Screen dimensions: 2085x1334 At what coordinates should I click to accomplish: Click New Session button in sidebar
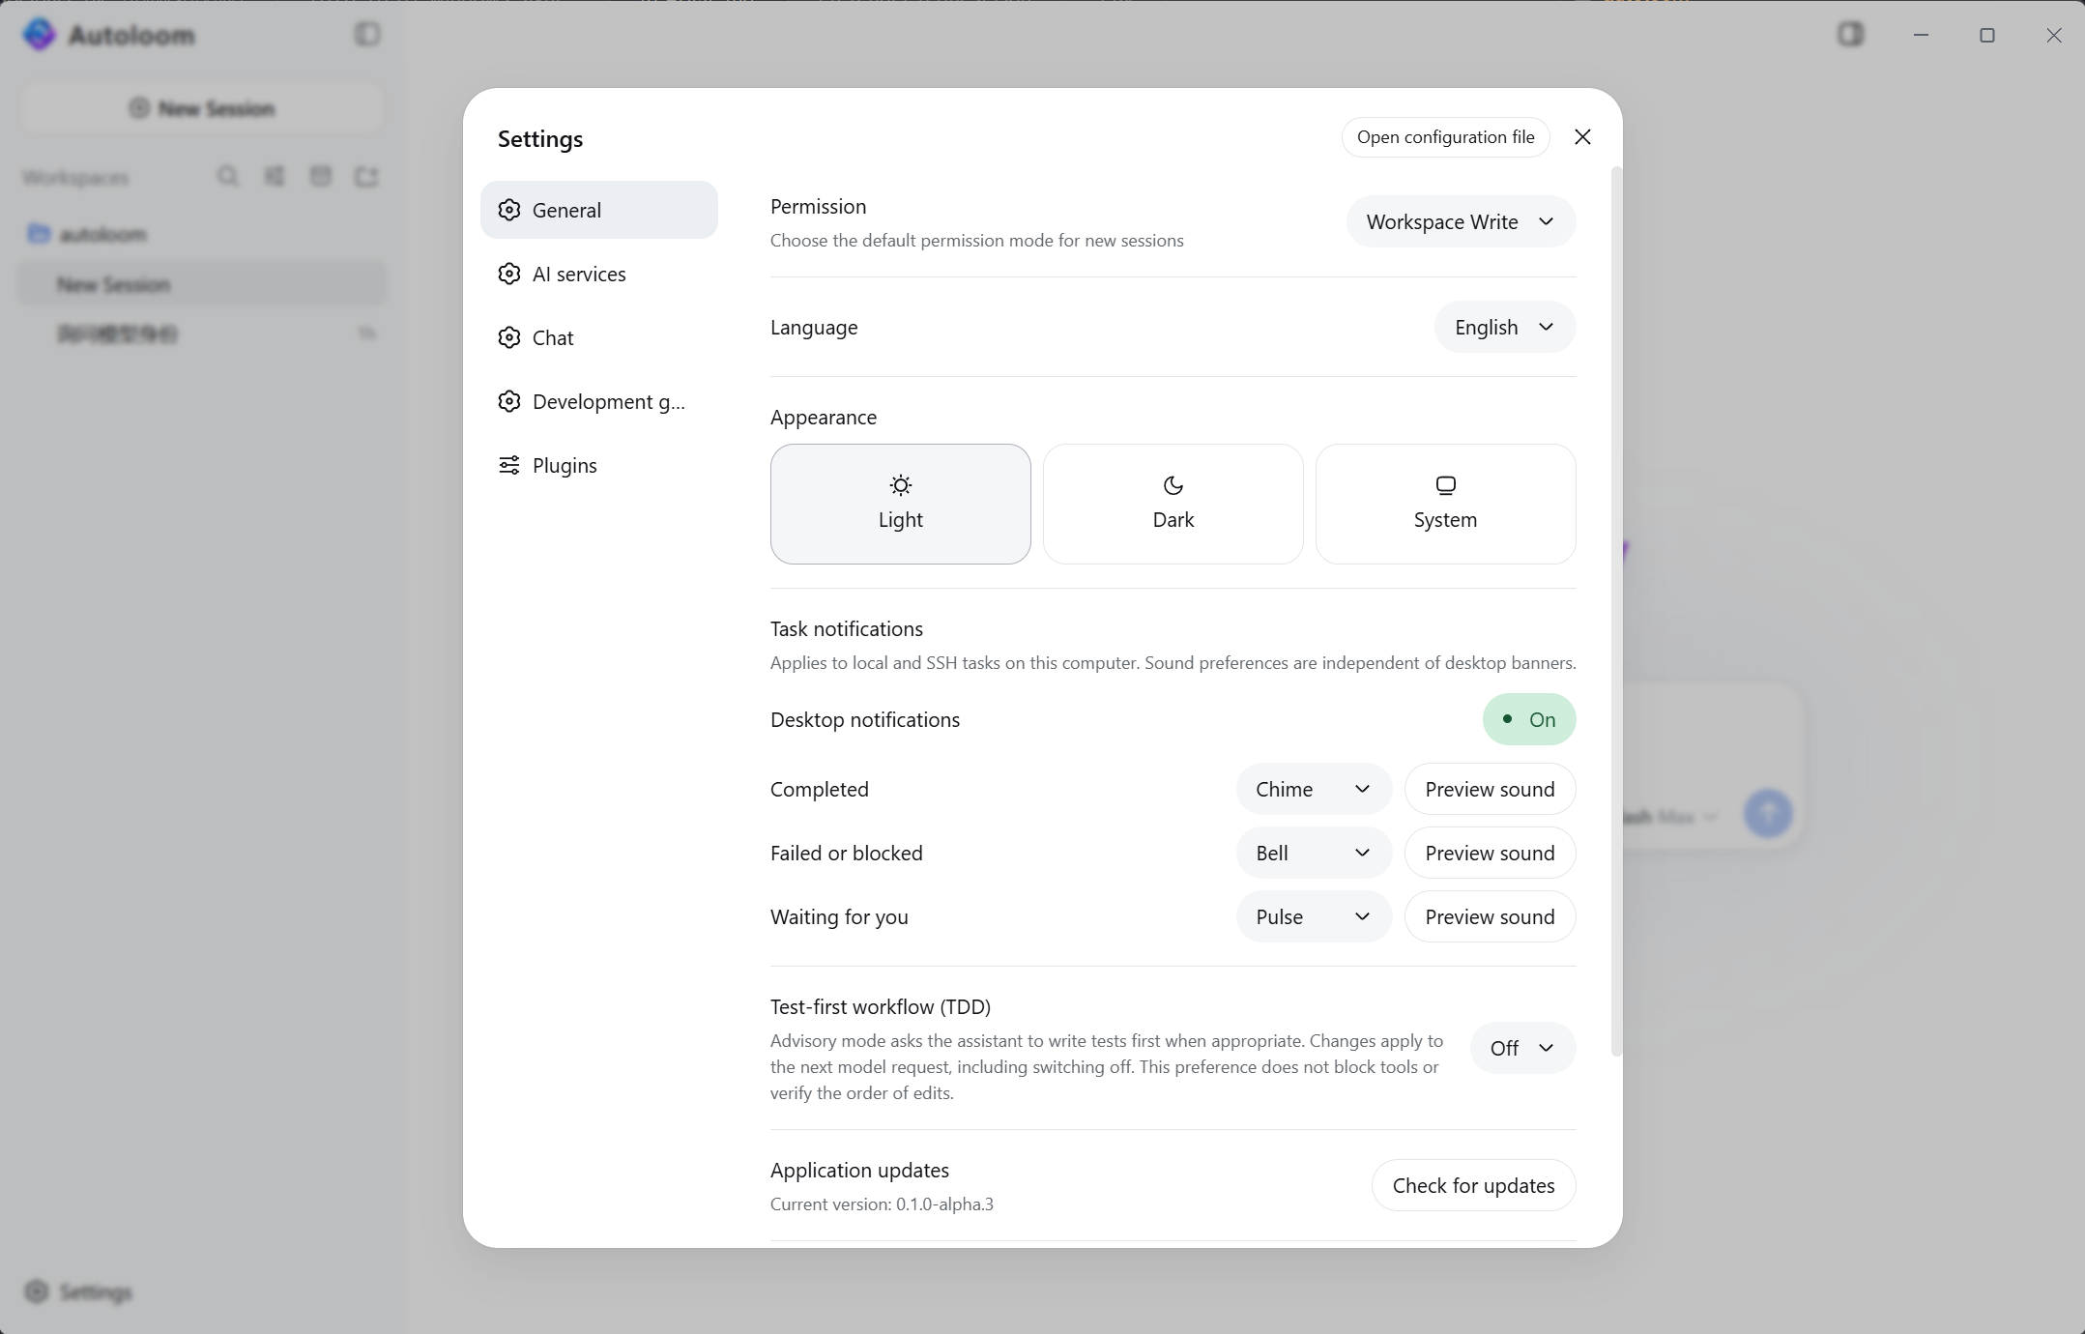(202, 108)
